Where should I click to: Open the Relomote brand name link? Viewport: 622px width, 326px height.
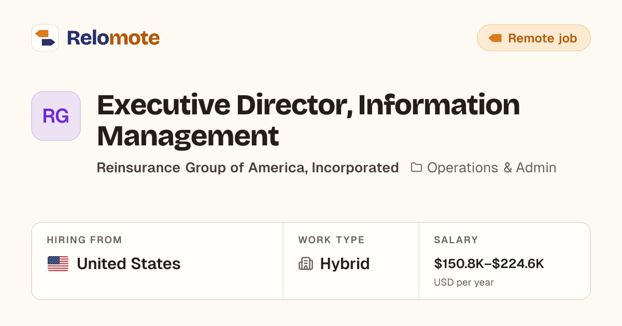click(113, 38)
